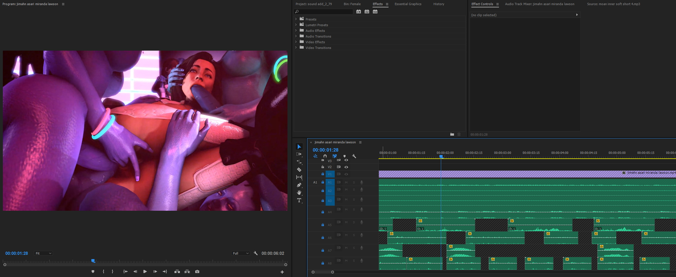This screenshot has width=676, height=277.
Task: Open the Program Monitor panel menu
Action: pos(63,4)
